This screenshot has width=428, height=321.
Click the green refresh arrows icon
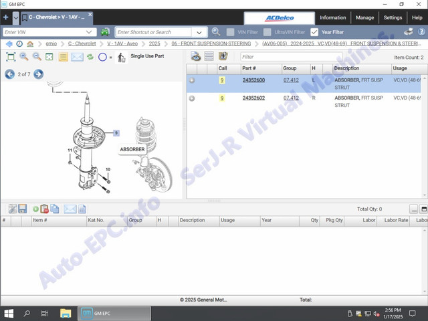[90, 57]
